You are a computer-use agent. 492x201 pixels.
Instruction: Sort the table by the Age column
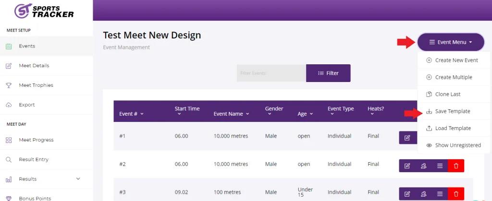305,114
